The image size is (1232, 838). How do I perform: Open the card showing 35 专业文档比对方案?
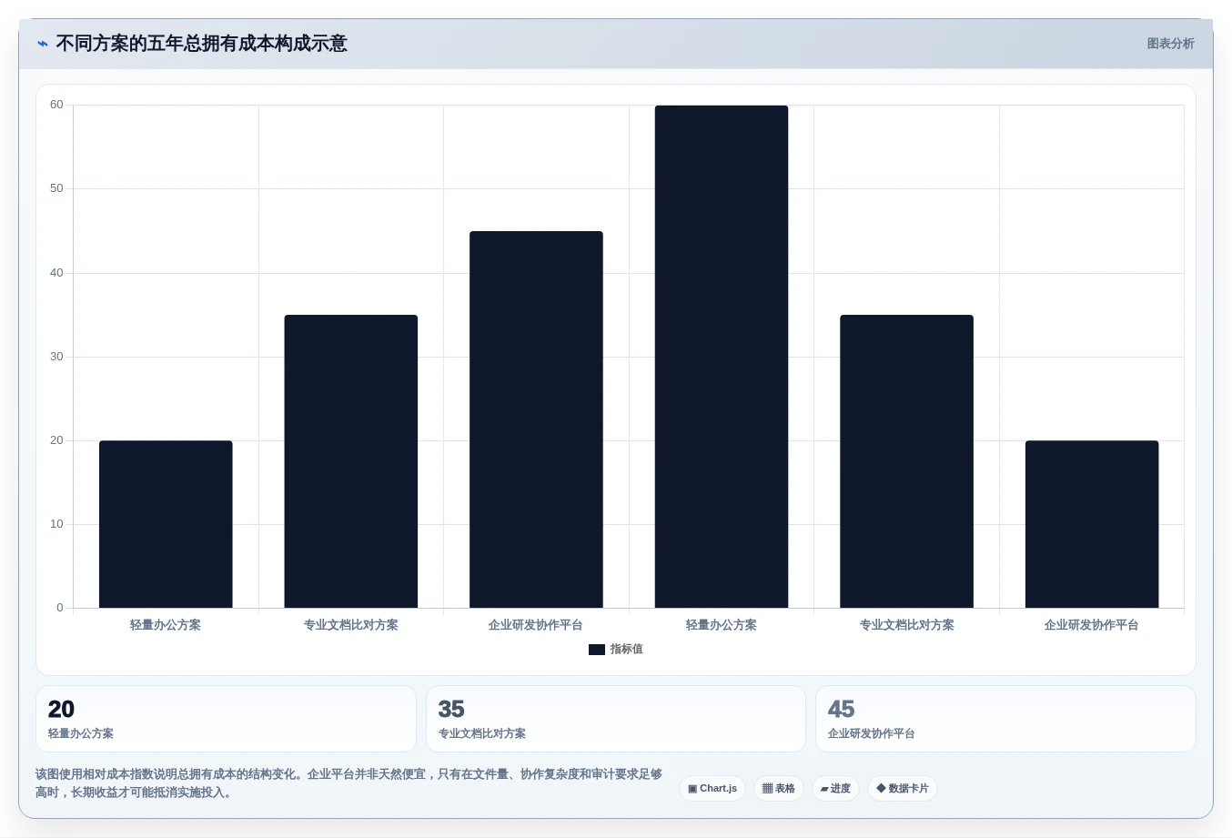[616, 719]
